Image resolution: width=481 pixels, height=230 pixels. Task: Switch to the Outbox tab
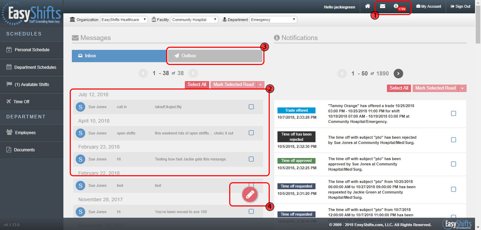click(x=215, y=56)
